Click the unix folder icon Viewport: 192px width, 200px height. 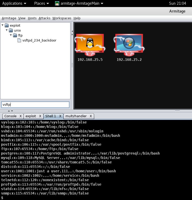pyautogui.click(x=11, y=30)
